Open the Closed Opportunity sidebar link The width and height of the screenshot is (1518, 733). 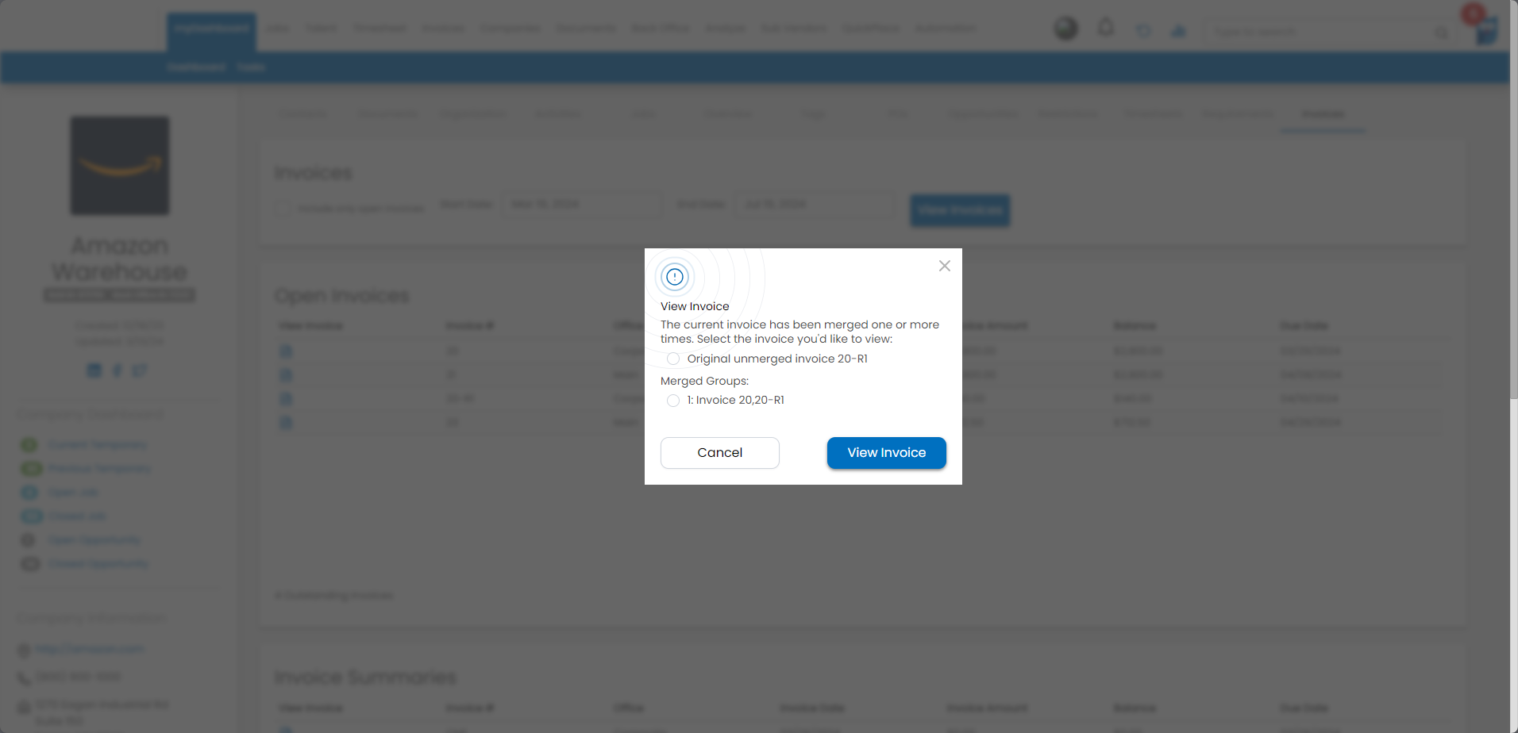[x=98, y=564]
